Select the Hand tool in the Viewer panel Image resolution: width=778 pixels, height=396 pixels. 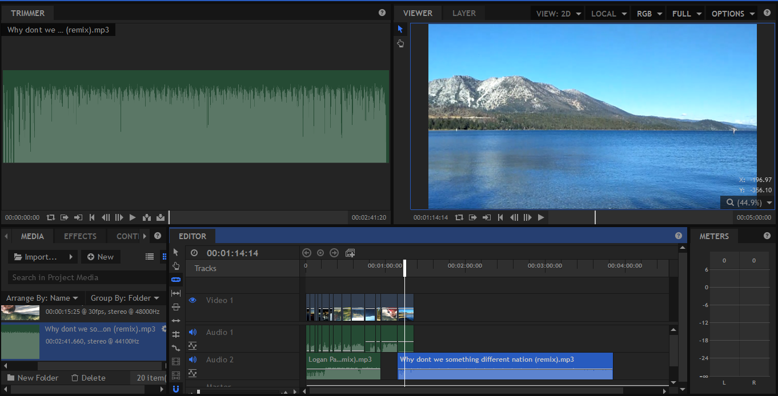pyautogui.click(x=400, y=43)
